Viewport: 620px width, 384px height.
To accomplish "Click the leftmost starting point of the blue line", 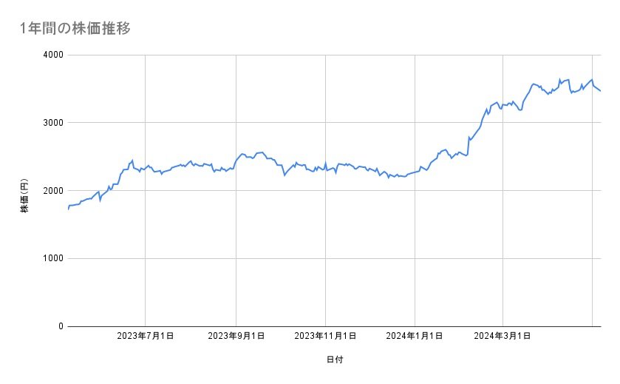I will click(68, 209).
